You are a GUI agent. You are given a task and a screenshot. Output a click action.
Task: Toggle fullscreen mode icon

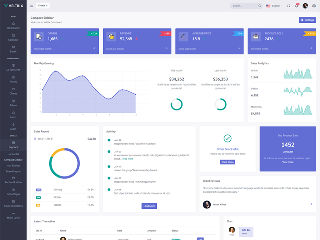tap(288, 6)
